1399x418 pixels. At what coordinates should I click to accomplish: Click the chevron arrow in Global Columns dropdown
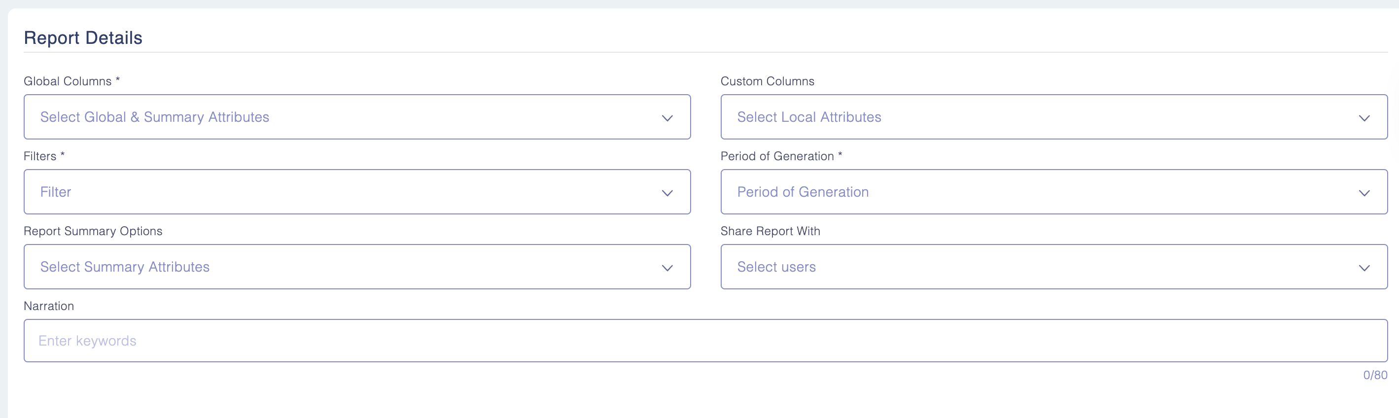coord(667,118)
